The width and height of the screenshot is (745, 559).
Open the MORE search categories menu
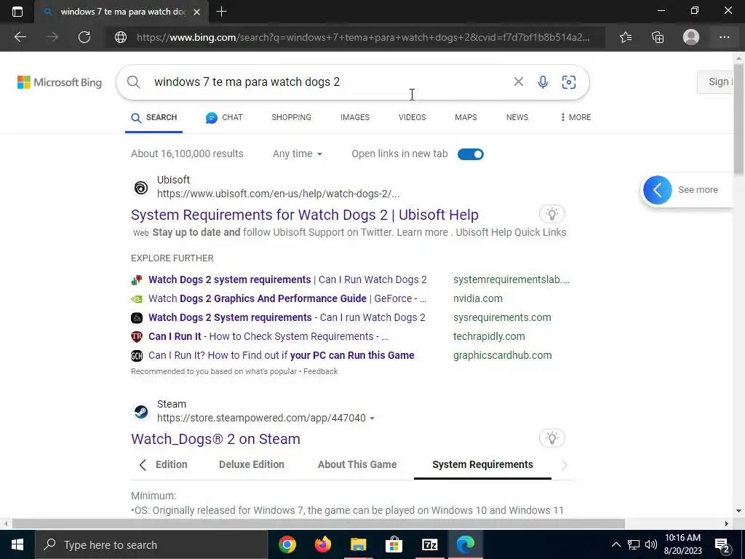tap(575, 117)
